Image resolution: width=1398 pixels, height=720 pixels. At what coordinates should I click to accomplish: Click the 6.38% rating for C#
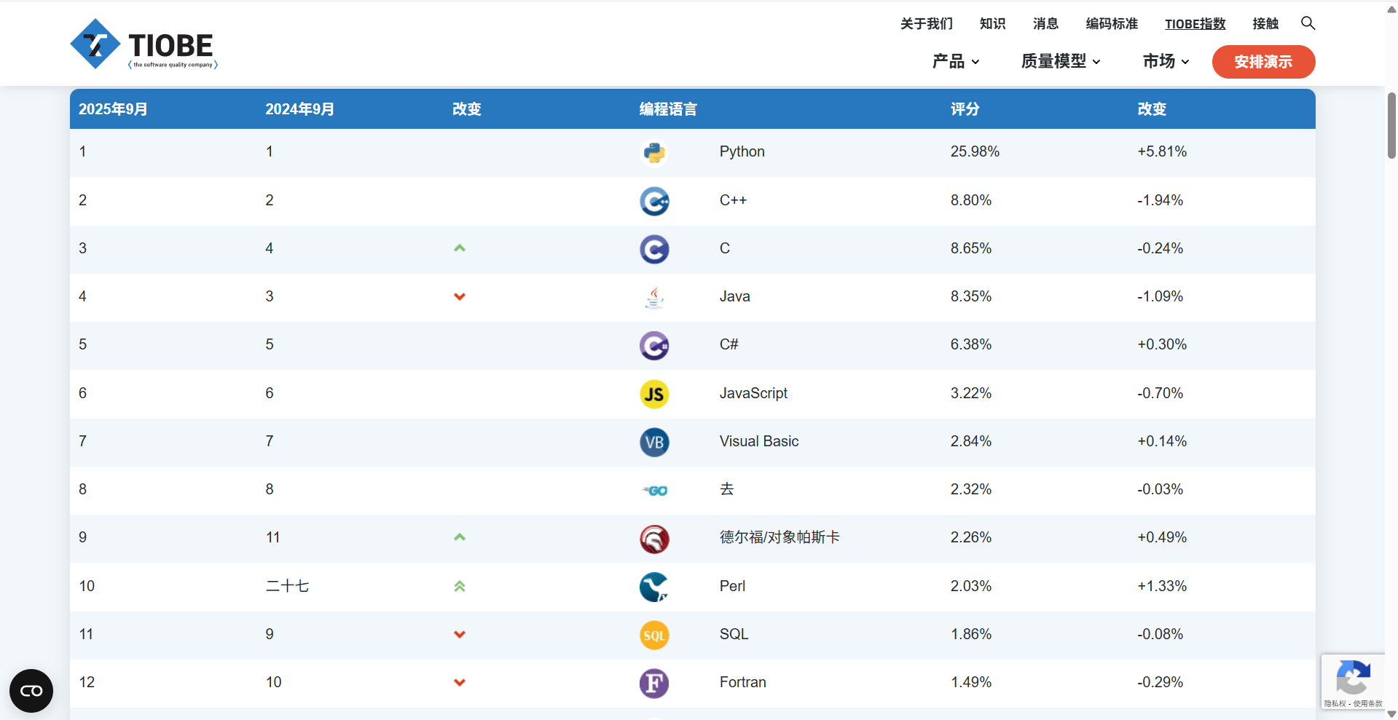971,344
